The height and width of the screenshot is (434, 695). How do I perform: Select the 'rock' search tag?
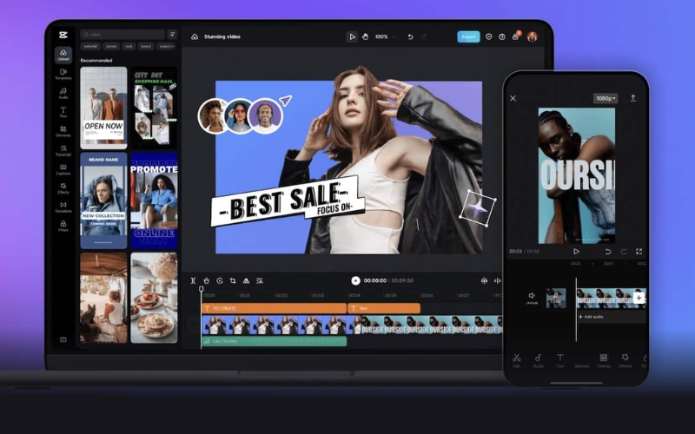tap(129, 46)
